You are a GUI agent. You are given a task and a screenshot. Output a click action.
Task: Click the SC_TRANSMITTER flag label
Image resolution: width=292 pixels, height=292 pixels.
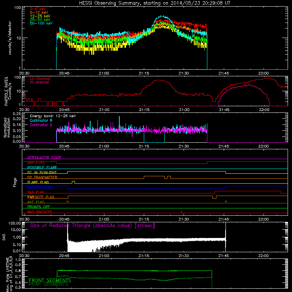(x=42, y=177)
